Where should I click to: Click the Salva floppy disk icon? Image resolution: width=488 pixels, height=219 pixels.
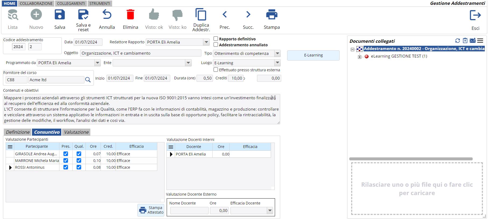(x=60, y=15)
